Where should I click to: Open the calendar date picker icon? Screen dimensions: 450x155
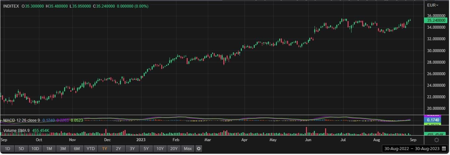point(443,149)
